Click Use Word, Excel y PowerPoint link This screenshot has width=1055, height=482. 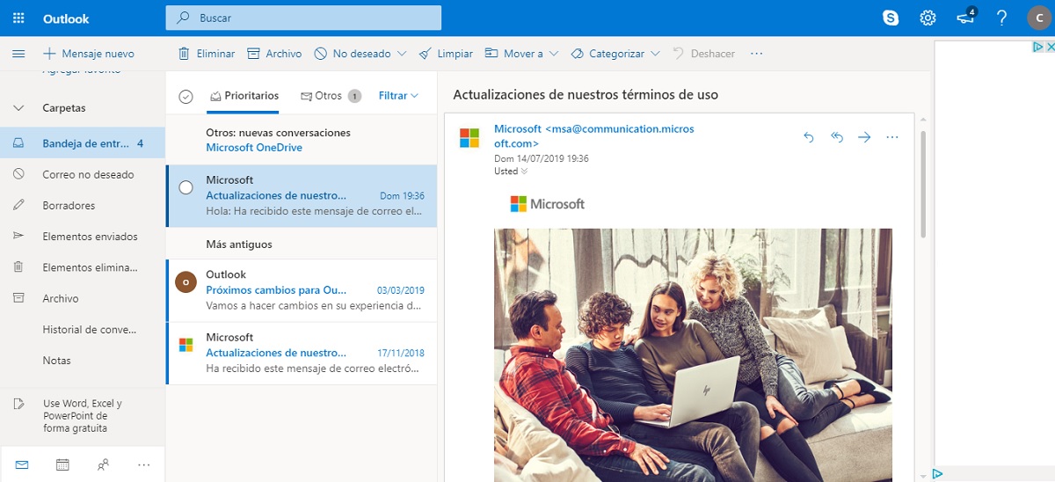pyautogui.click(x=83, y=416)
